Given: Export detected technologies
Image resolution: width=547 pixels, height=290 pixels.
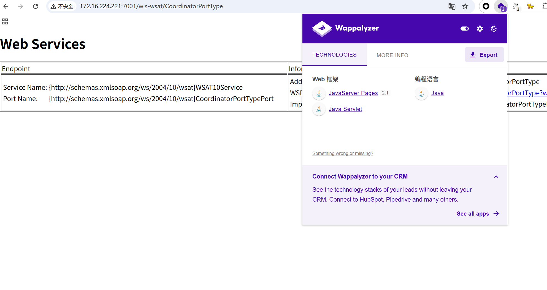Looking at the screenshot, I should (484, 55).
